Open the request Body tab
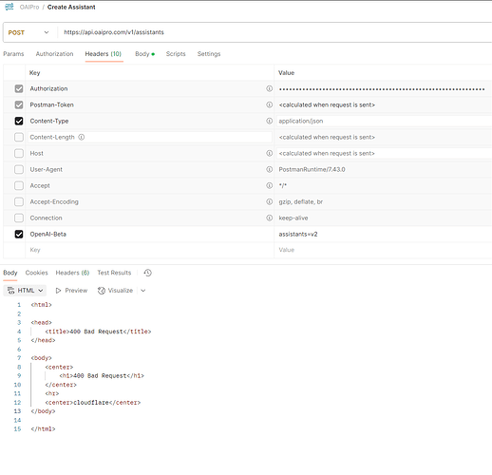The image size is (492, 475). point(144,54)
